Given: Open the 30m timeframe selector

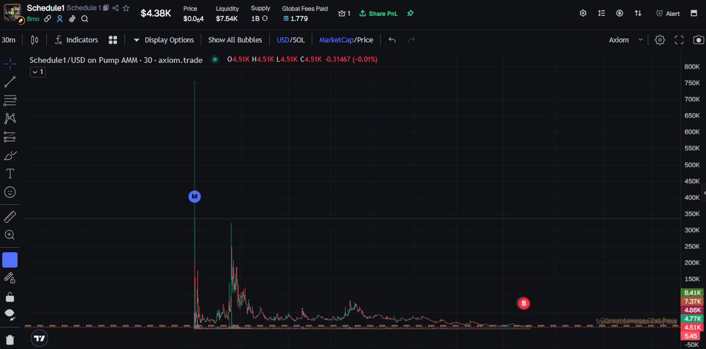Looking at the screenshot, I should pyautogui.click(x=9, y=40).
